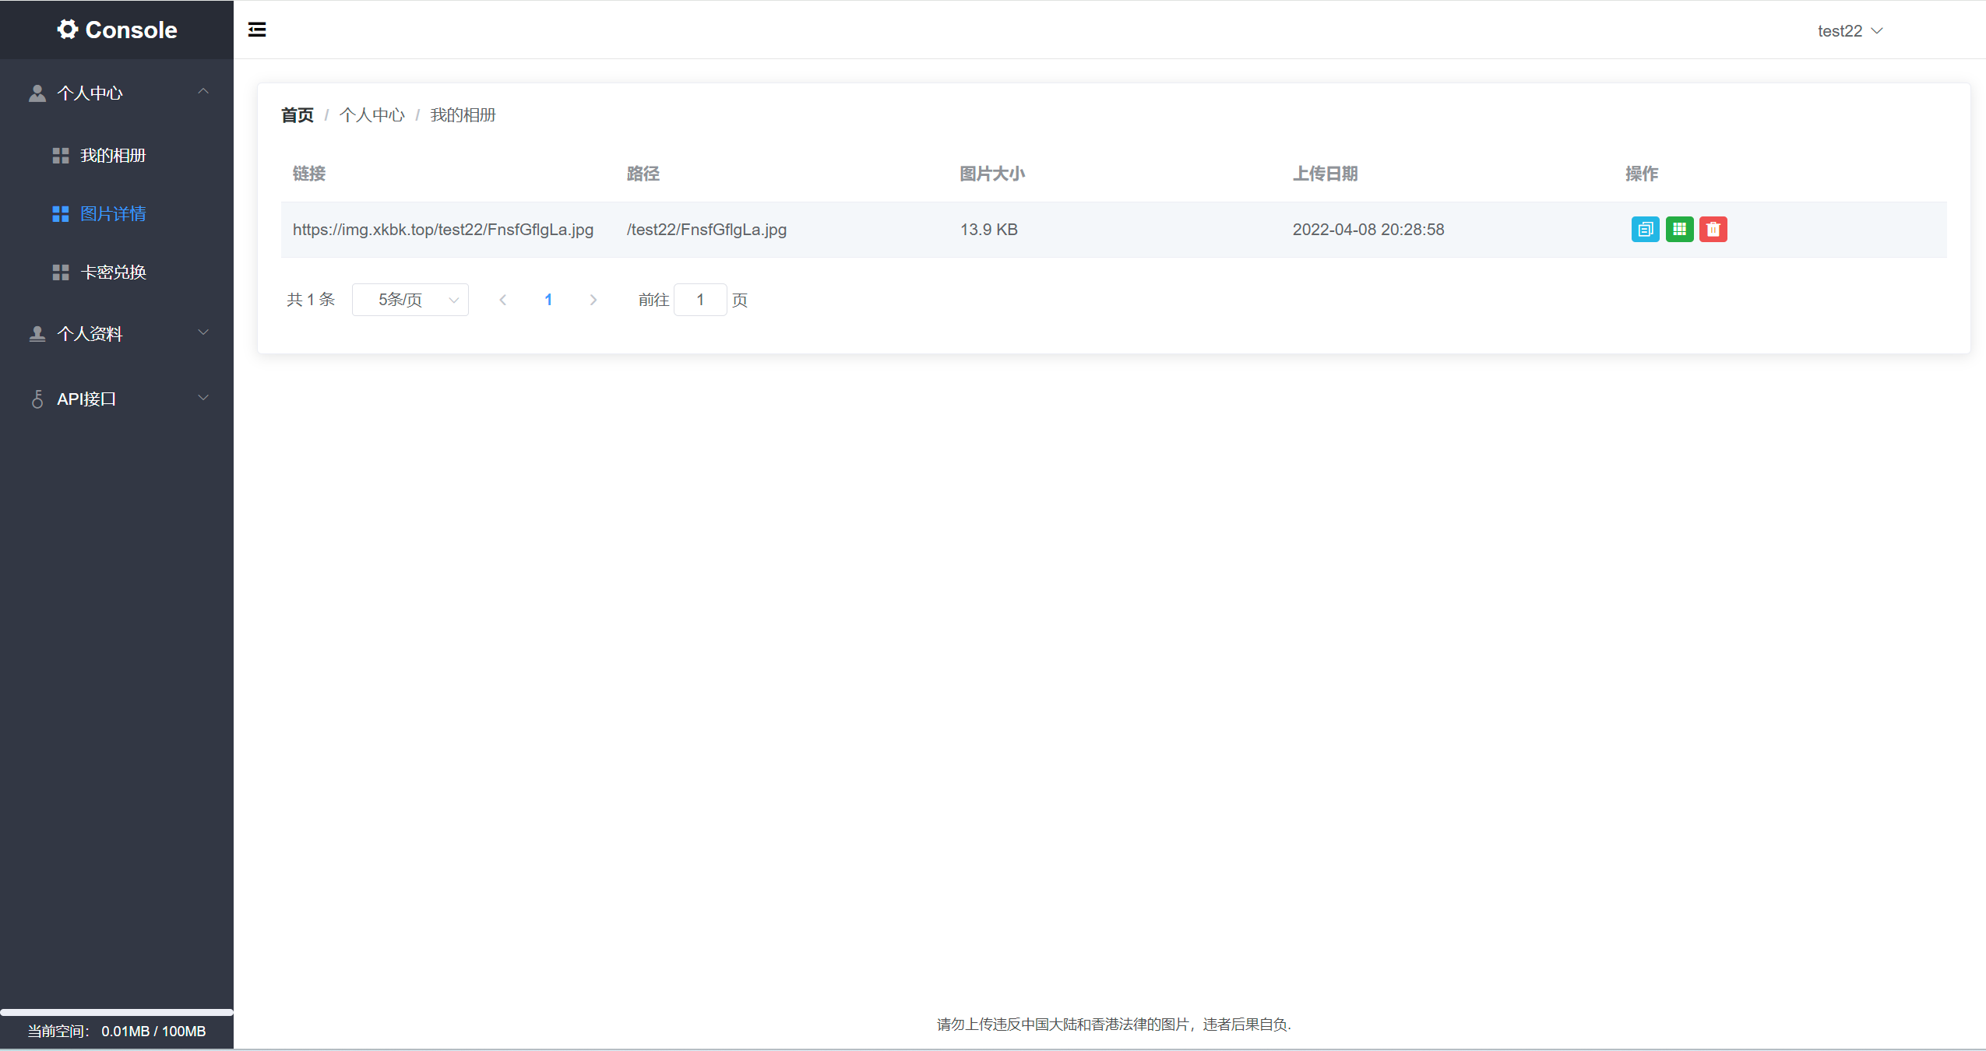Click the blue copy link icon
1986x1051 pixels.
click(1645, 230)
